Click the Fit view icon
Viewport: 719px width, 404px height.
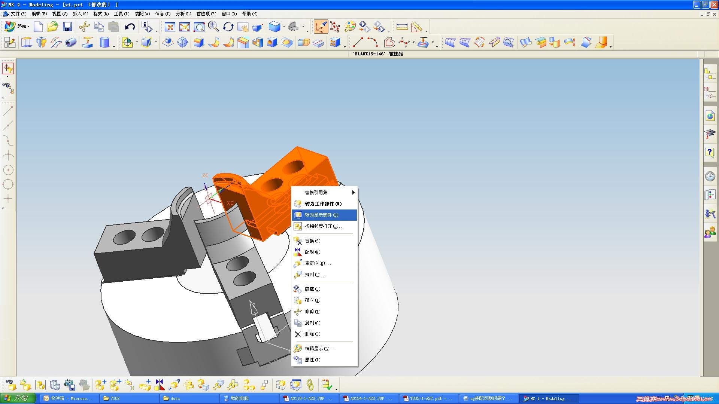pyautogui.click(x=170, y=27)
